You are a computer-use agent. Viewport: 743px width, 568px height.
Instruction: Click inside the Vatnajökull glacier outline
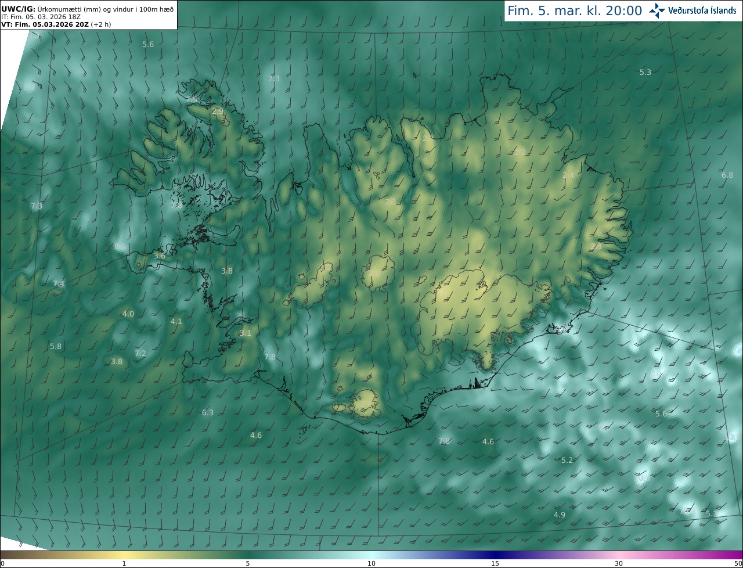482,314
